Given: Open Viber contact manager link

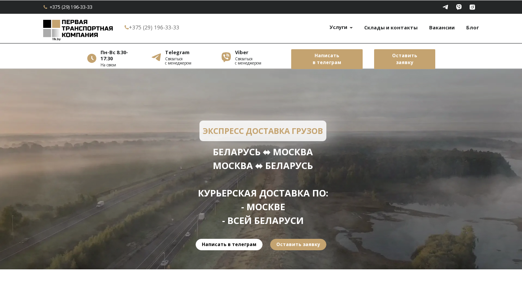Looking at the screenshot, I should tap(248, 58).
